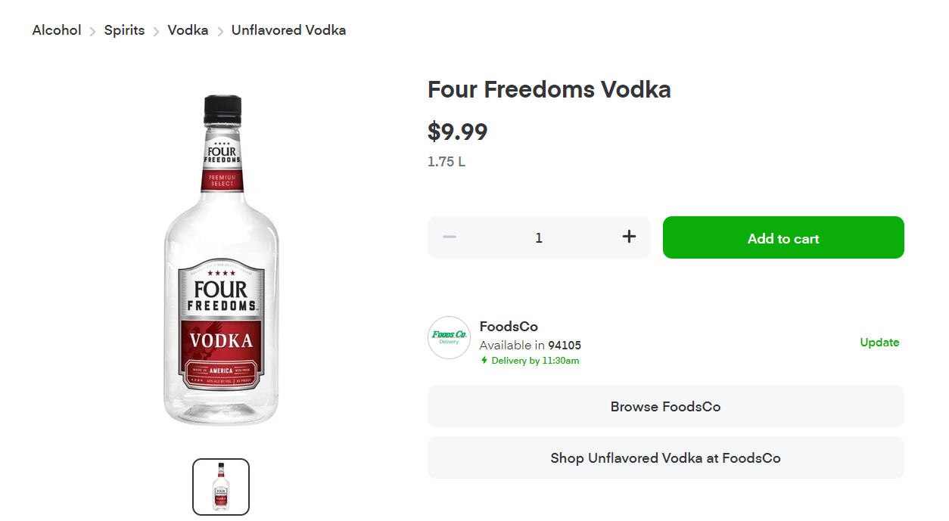Screen dimensions: 949x521
Task: Open the Unflavored Vodka breadcrumb
Action: click(x=288, y=30)
